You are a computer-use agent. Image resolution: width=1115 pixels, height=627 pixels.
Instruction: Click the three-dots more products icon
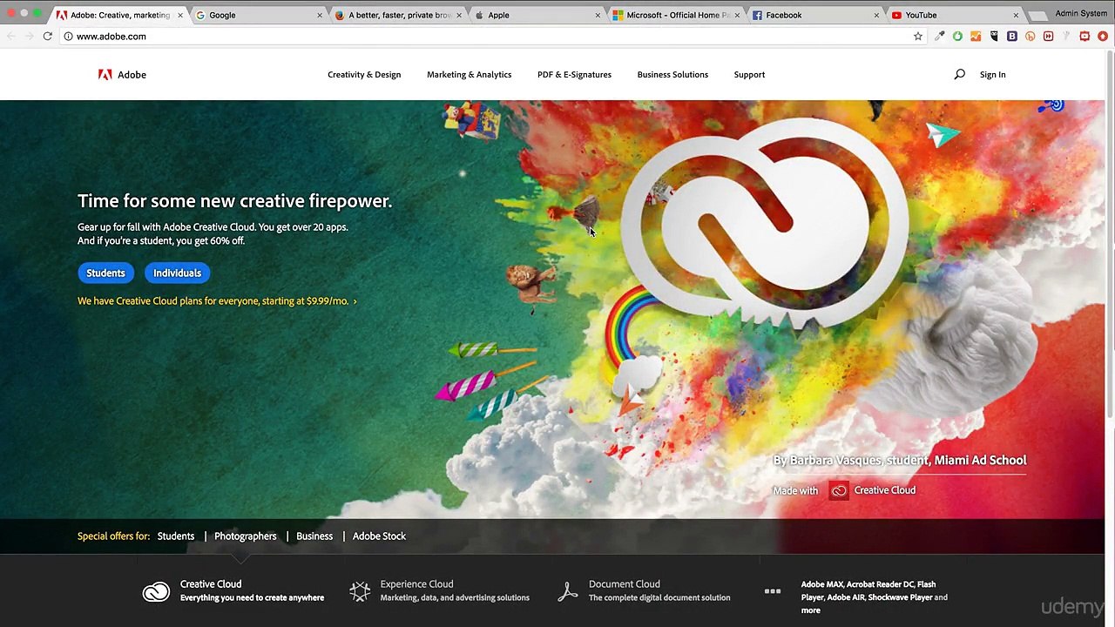pos(773,591)
